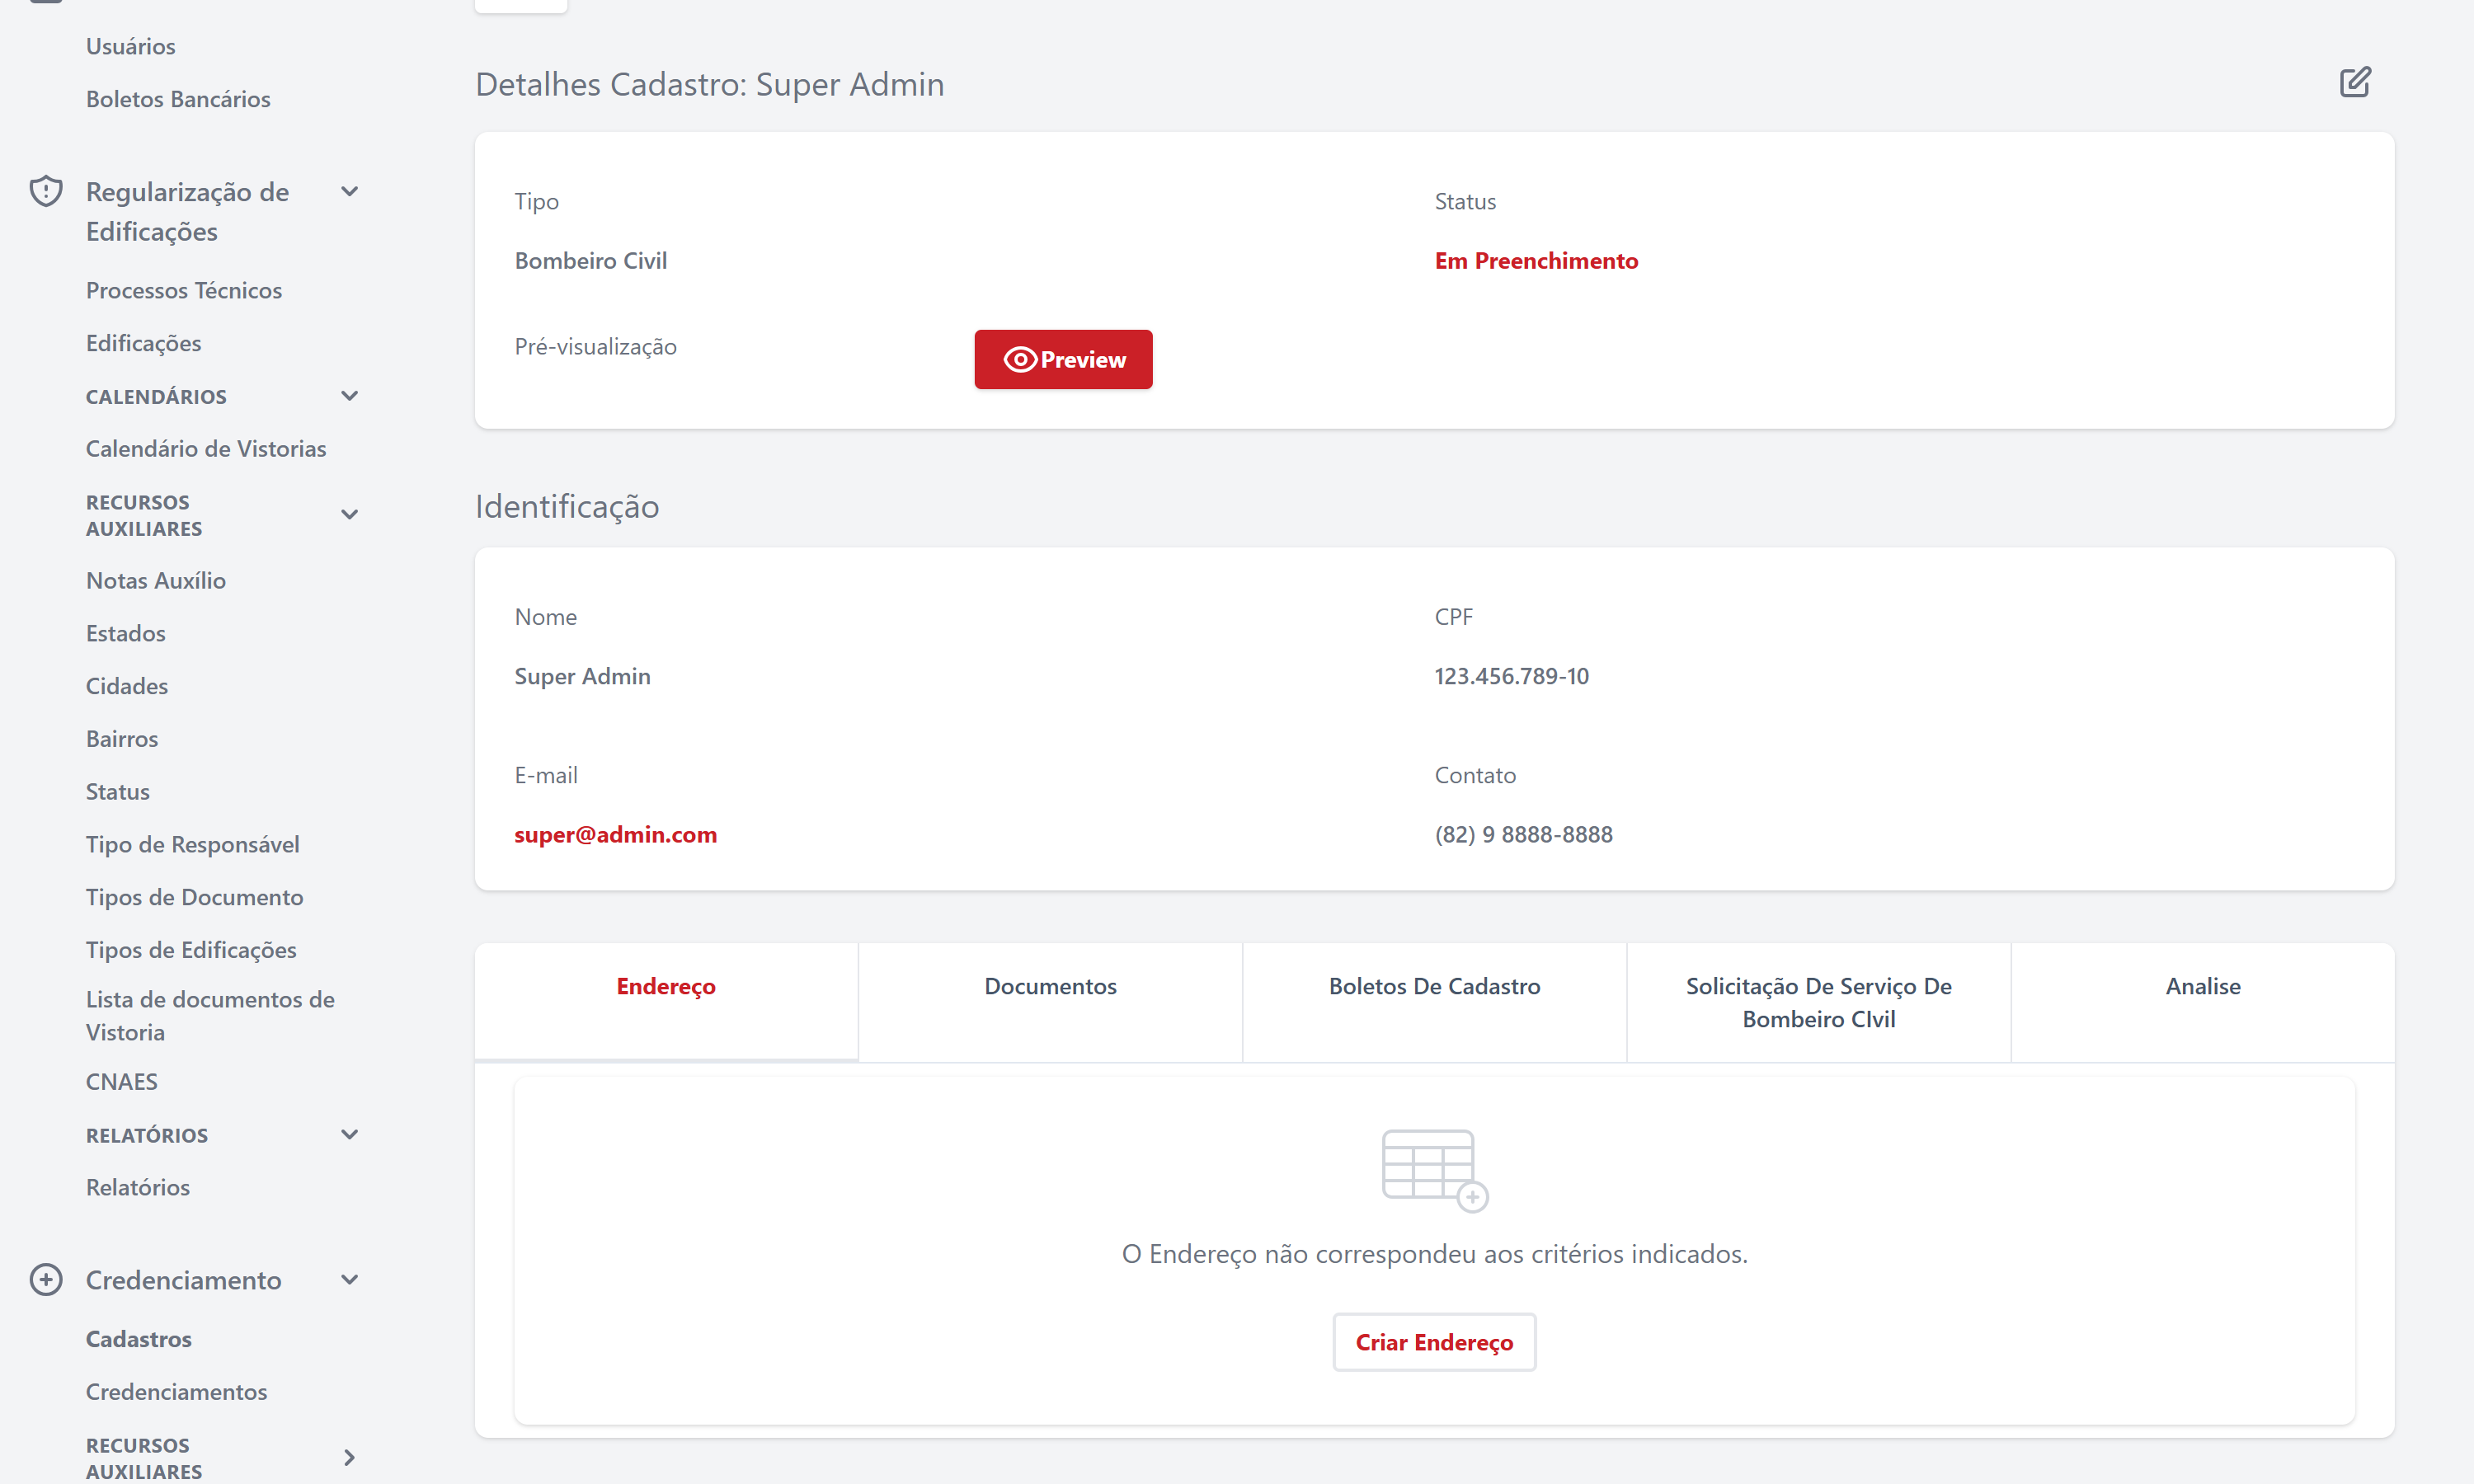Collapse the Regularização de Edificações section chevron

[349, 191]
